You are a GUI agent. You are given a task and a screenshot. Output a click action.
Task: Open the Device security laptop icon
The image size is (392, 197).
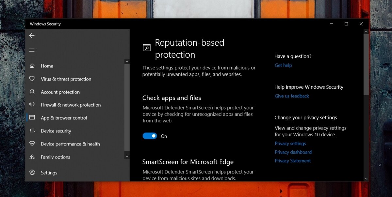pos(32,131)
